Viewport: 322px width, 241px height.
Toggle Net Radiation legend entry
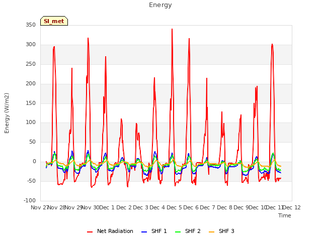(110, 231)
